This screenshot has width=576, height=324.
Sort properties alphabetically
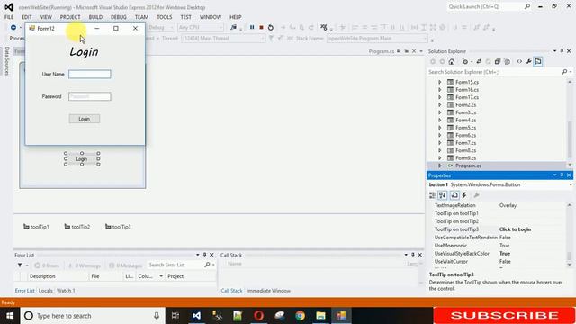(442, 195)
